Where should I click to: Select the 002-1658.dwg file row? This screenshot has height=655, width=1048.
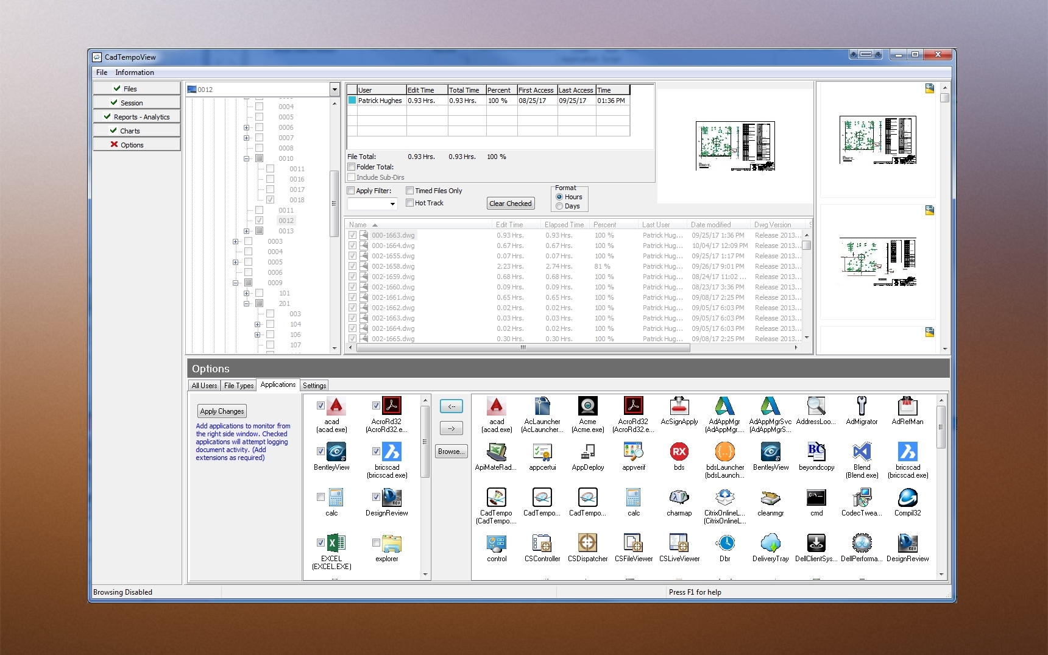[x=576, y=266]
